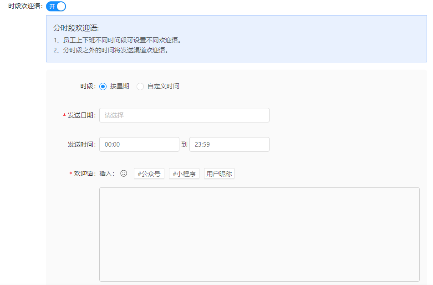Click inside the 欢迎语 text area
433x285 pixels.
[x=260, y=234]
